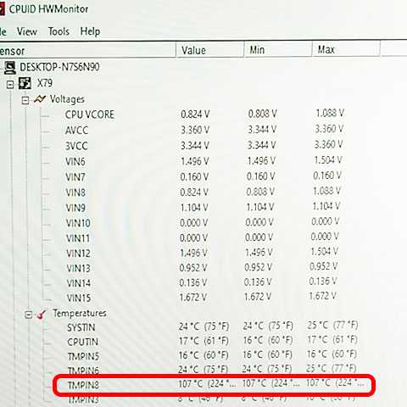The width and height of the screenshot is (407, 407).
Task: Select the SYSTIN temperature row
Action: point(213,326)
